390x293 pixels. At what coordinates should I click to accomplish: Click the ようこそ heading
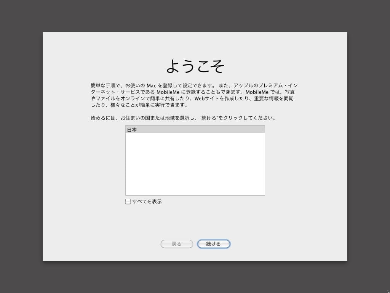click(x=195, y=66)
